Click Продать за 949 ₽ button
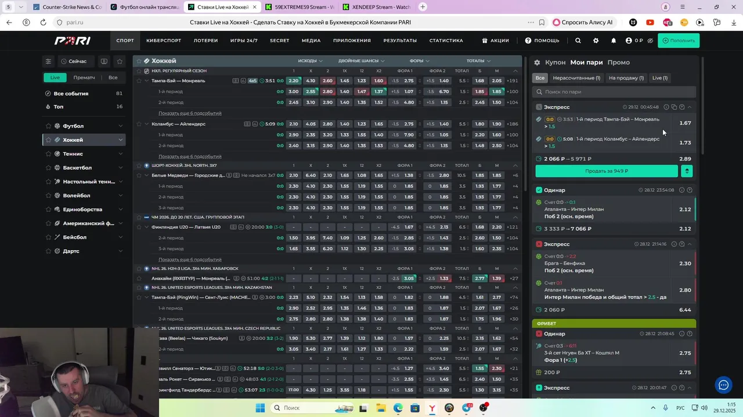Viewport: 743px width, 417px height. [x=607, y=171]
